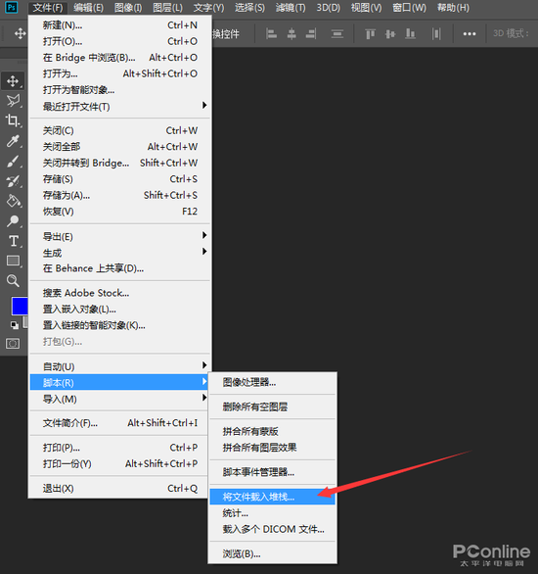Click the Photoshop Ps logo icon
This screenshot has height=574, width=538.
click(x=12, y=7)
